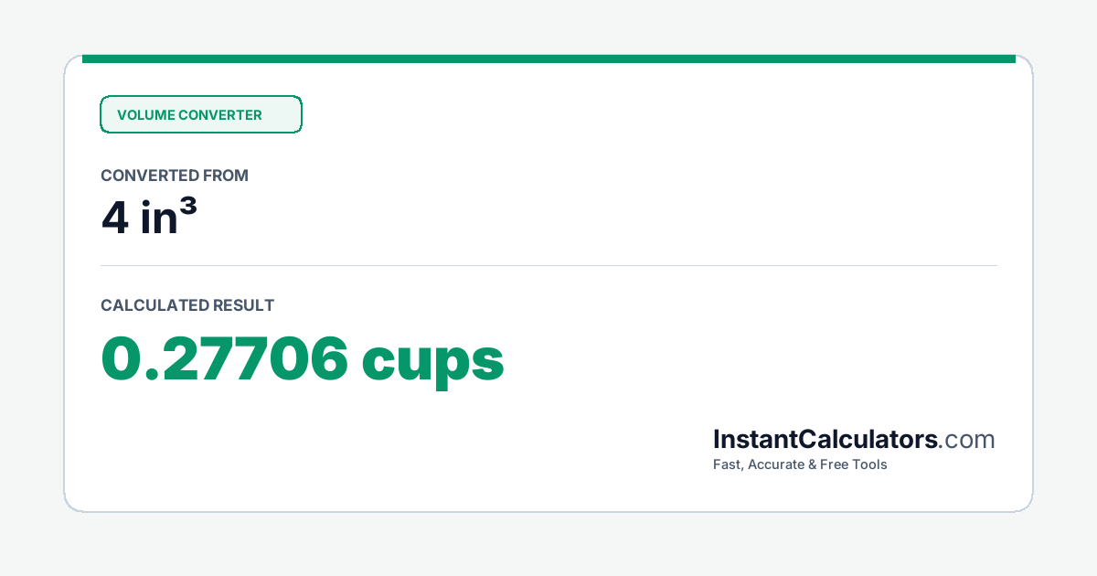Screen dimensions: 1097x576
Task: Select the input number 4
Action: pos(115,220)
